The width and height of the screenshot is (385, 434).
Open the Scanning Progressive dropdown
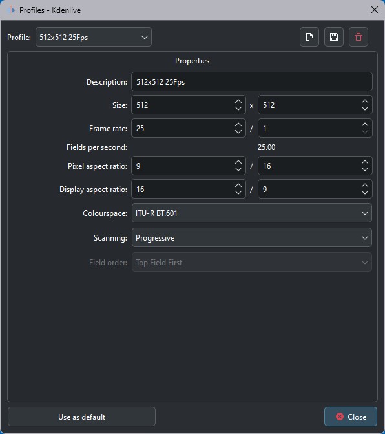pos(252,237)
